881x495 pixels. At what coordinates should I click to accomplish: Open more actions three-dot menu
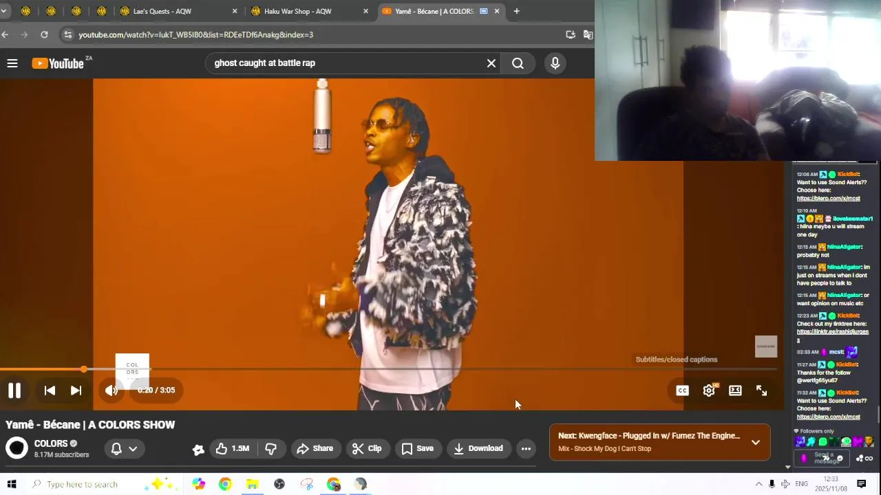(x=526, y=449)
